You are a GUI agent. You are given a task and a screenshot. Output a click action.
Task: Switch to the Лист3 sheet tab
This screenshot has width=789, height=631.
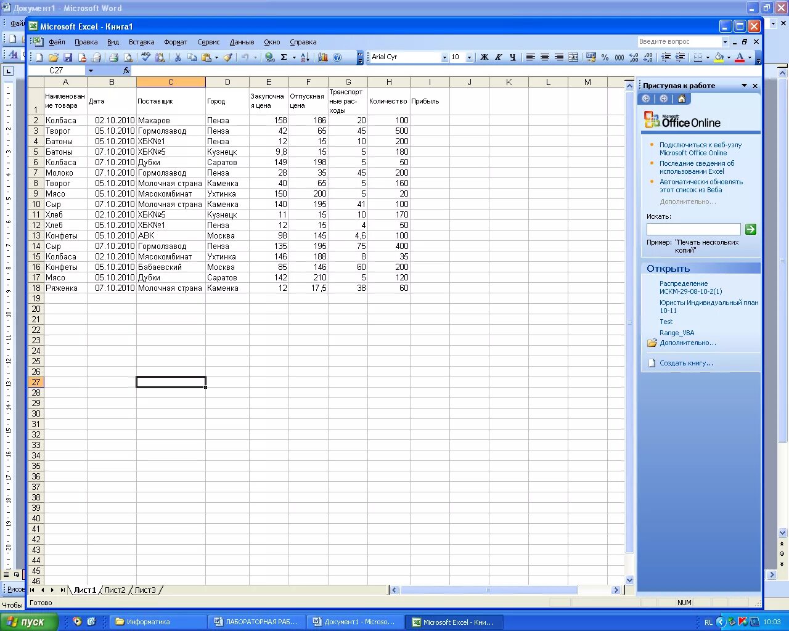[x=145, y=590]
